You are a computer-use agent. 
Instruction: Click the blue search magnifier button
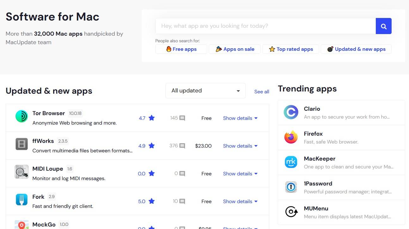click(383, 26)
